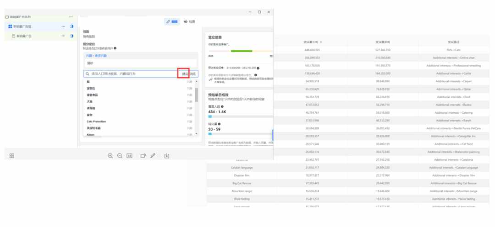Viewport: 495px width, 227px height.
Task: Toggle the half-circle status on the ad row
Action: 71,36
